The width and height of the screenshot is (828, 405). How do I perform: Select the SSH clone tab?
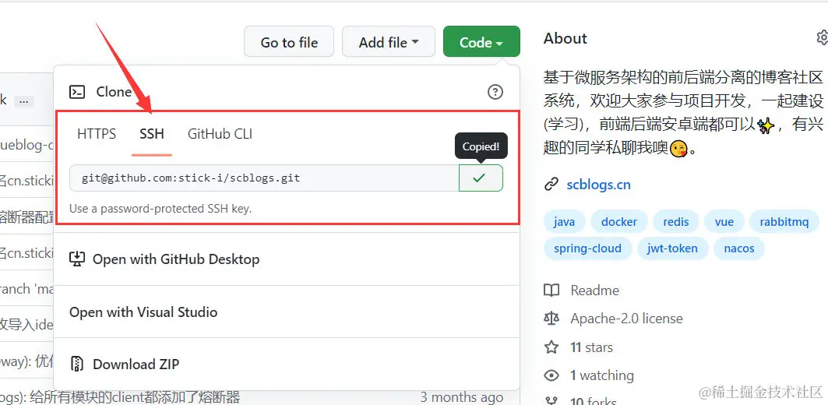152,134
